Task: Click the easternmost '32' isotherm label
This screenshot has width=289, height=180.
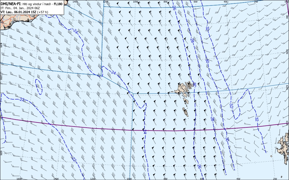Action: click(x=257, y=119)
